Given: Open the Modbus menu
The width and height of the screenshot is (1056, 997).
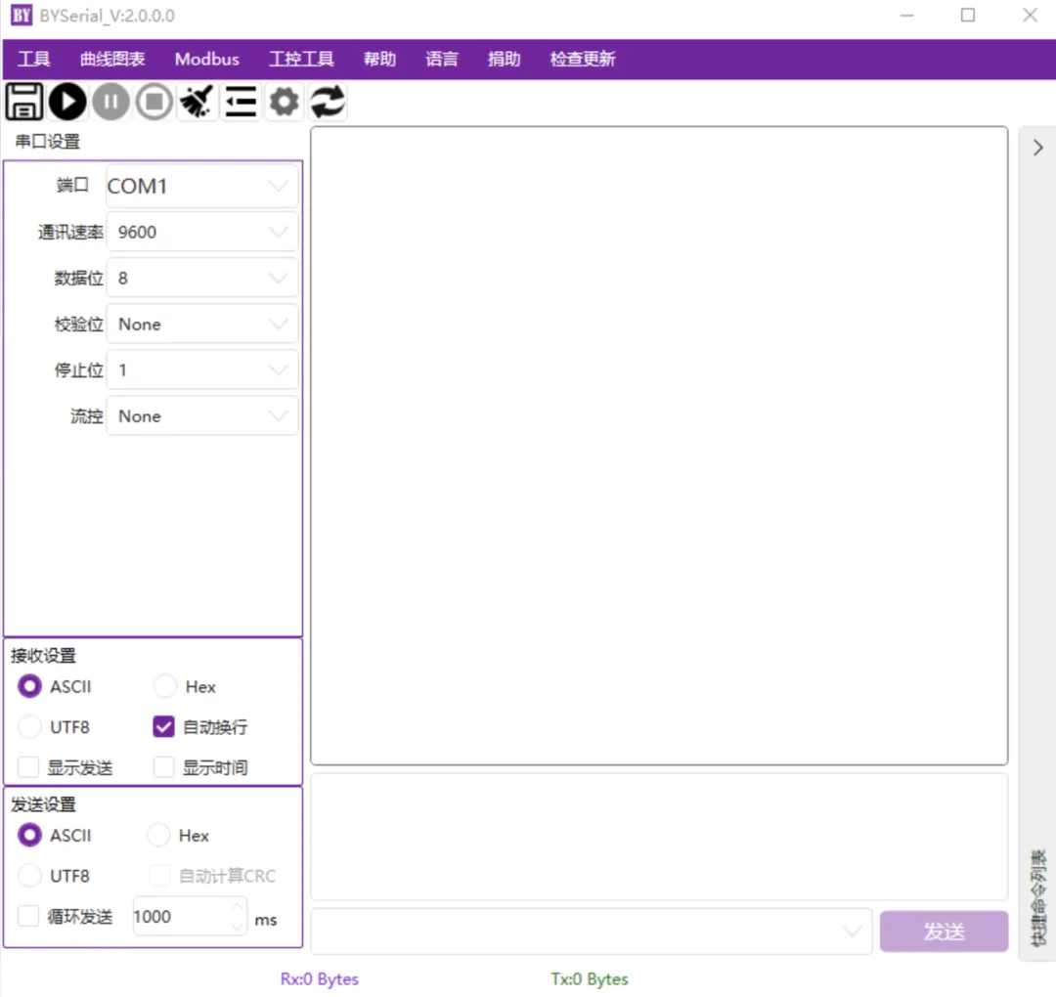Looking at the screenshot, I should (x=206, y=60).
